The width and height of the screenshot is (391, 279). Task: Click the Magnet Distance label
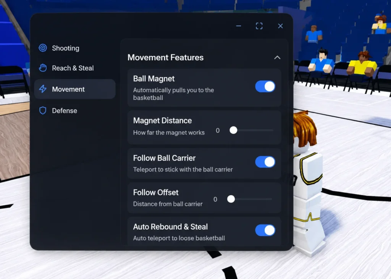click(162, 120)
